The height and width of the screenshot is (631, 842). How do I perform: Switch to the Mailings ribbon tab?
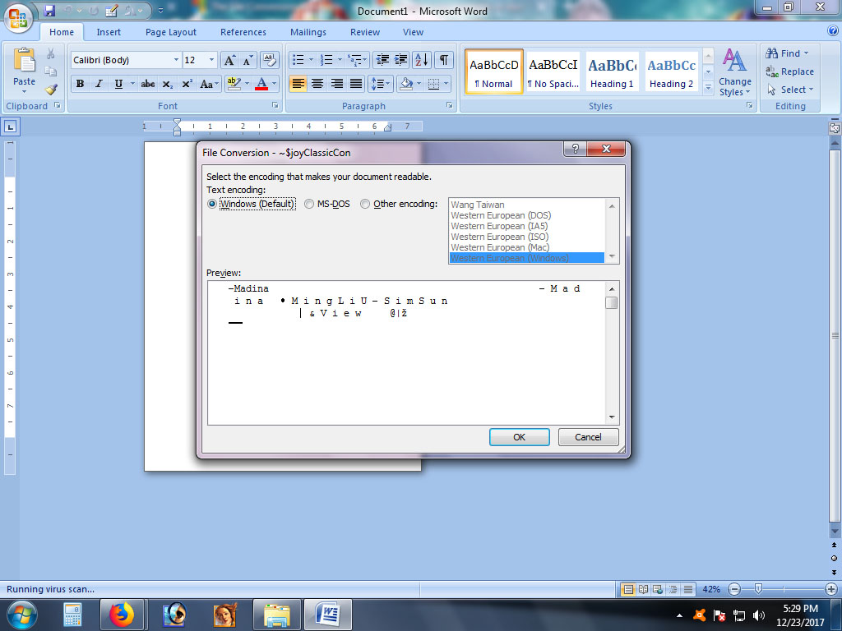[x=308, y=32]
